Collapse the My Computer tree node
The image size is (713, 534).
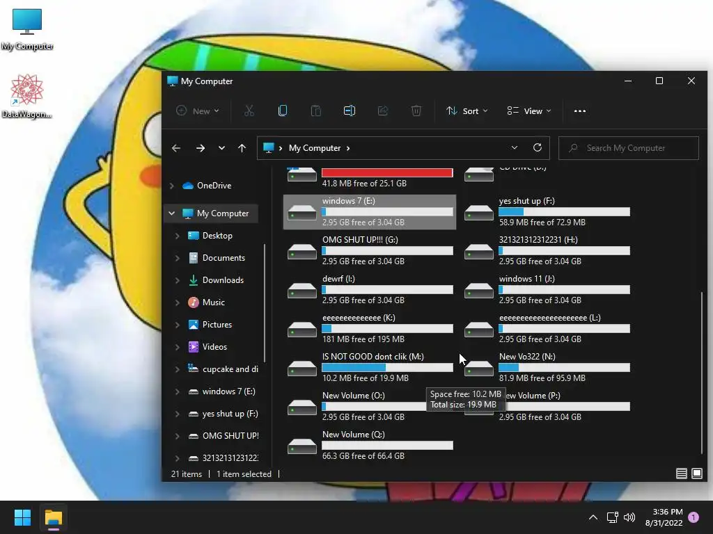click(x=171, y=213)
